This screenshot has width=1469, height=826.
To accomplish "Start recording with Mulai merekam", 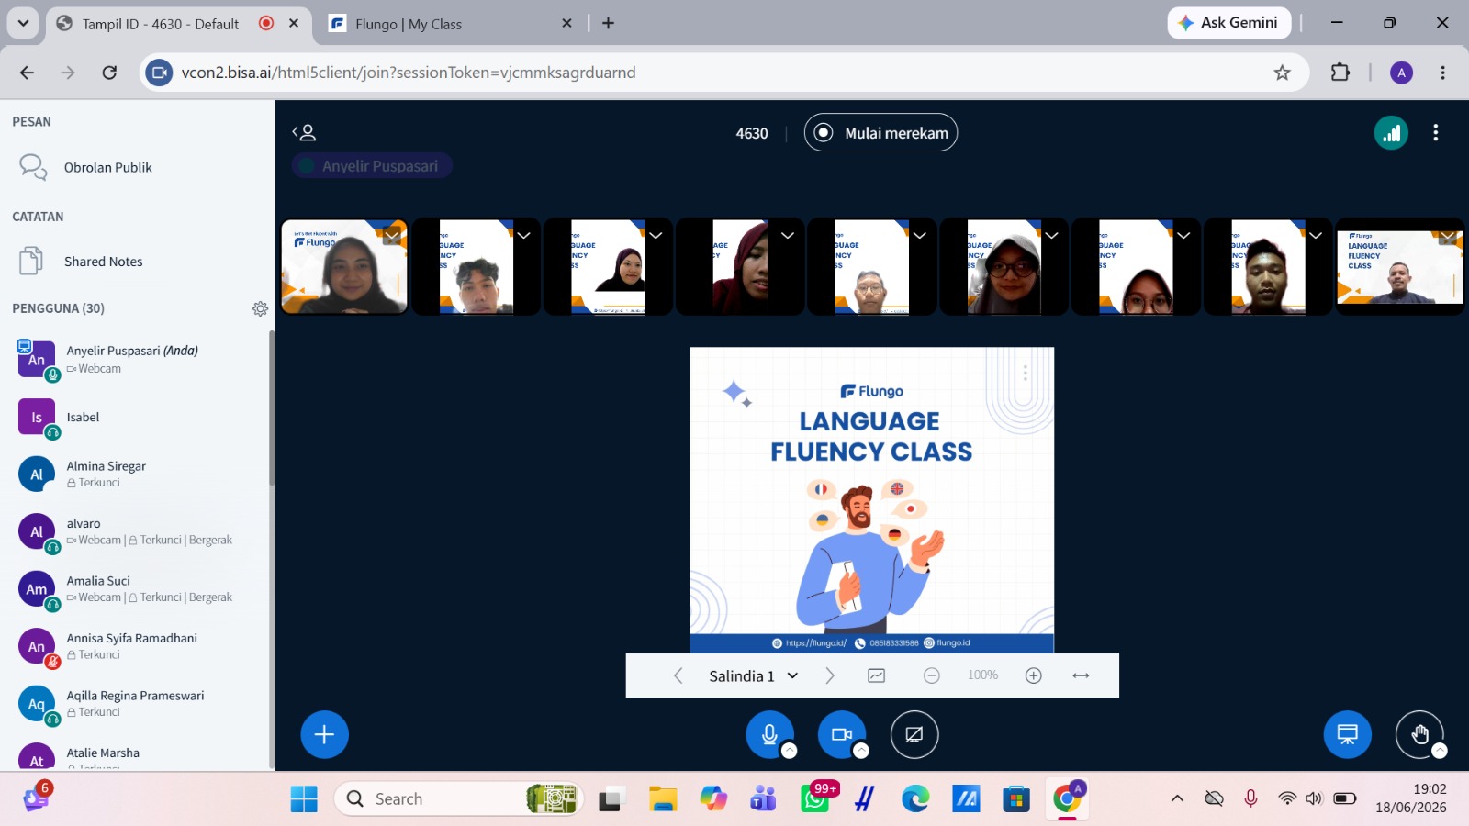I will [880, 133].
